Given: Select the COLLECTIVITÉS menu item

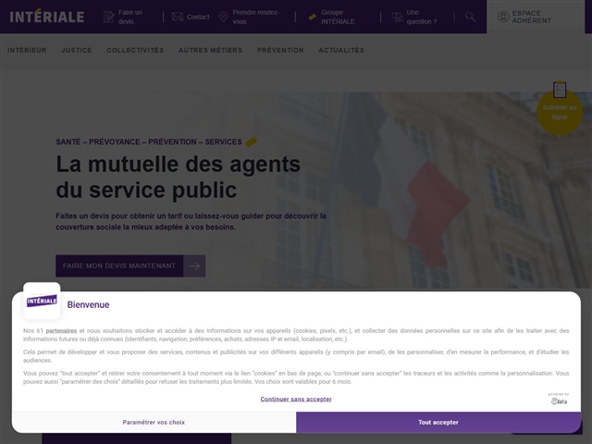Looking at the screenshot, I should 135,50.
